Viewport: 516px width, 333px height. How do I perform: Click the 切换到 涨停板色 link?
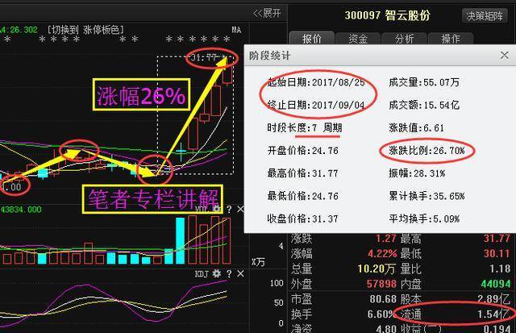click(x=86, y=30)
